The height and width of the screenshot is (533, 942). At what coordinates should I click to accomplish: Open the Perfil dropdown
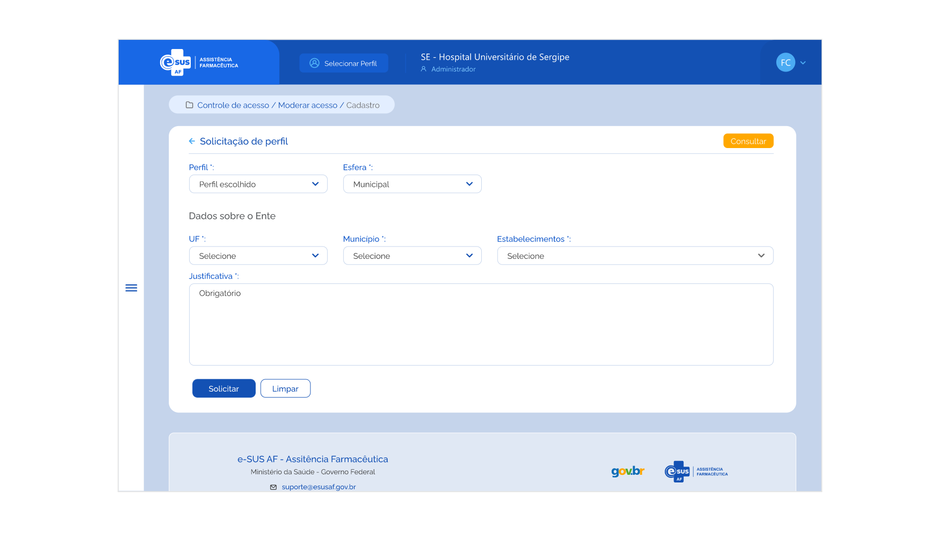tap(258, 184)
